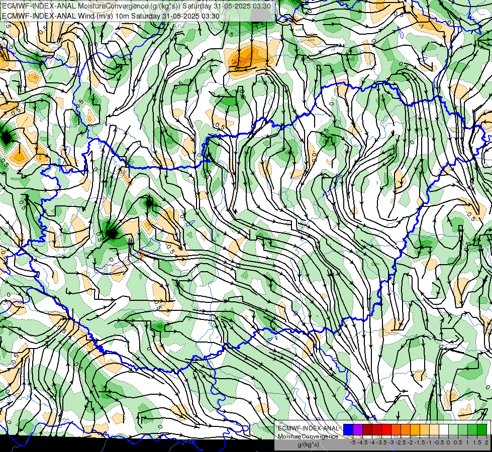The height and width of the screenshot is (452, 492).
Task: Click the 'g/(kg*s)' unit label in legend
Action: (x=308, y=444)
